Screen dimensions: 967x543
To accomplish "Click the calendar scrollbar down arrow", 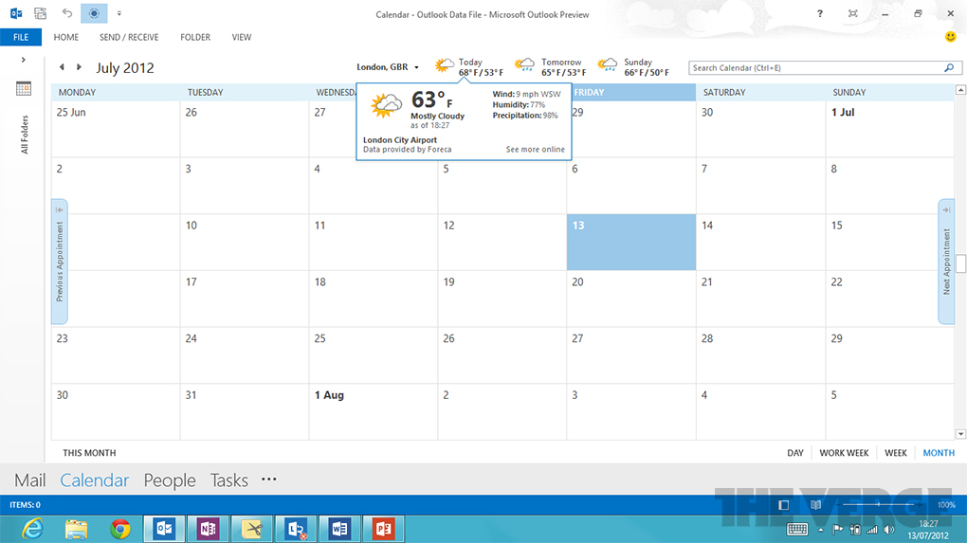I will [x=960, y=434].
